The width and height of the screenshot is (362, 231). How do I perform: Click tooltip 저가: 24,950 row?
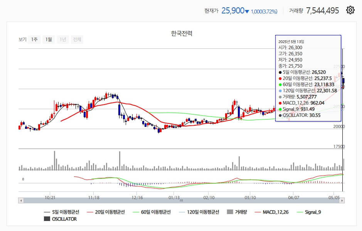pyautogui.click(x=290, y=60)
